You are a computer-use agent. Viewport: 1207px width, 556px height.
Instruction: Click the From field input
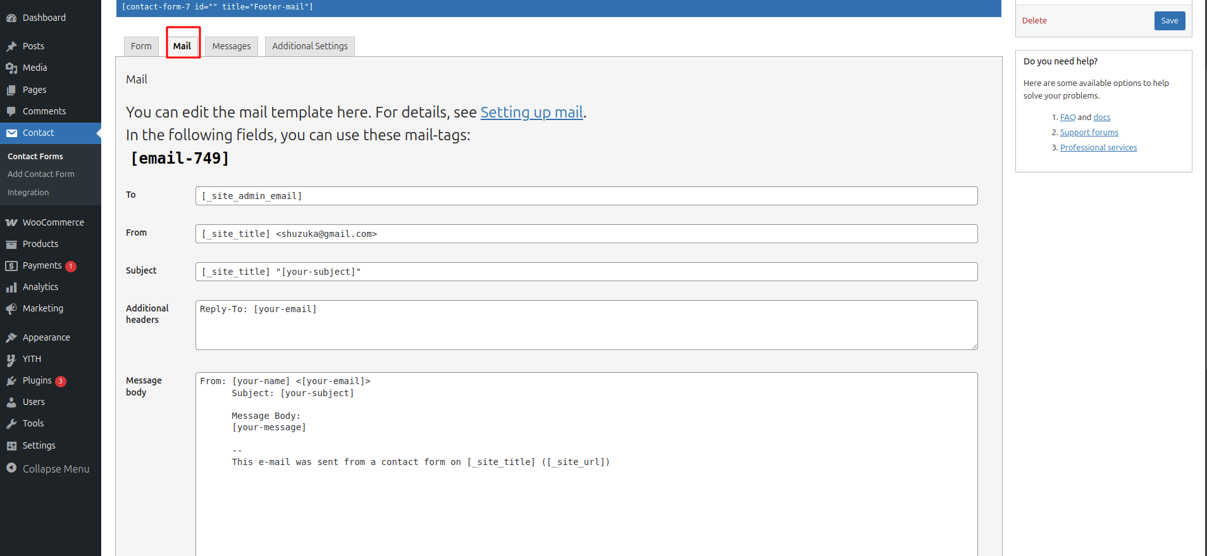(586, 234)
